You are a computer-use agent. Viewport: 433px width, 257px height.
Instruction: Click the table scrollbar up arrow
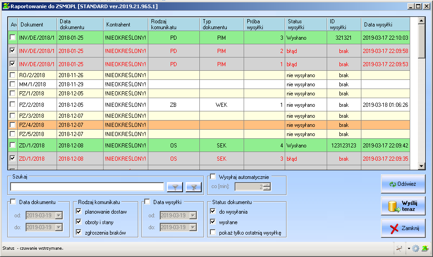[x=422, y=21]
